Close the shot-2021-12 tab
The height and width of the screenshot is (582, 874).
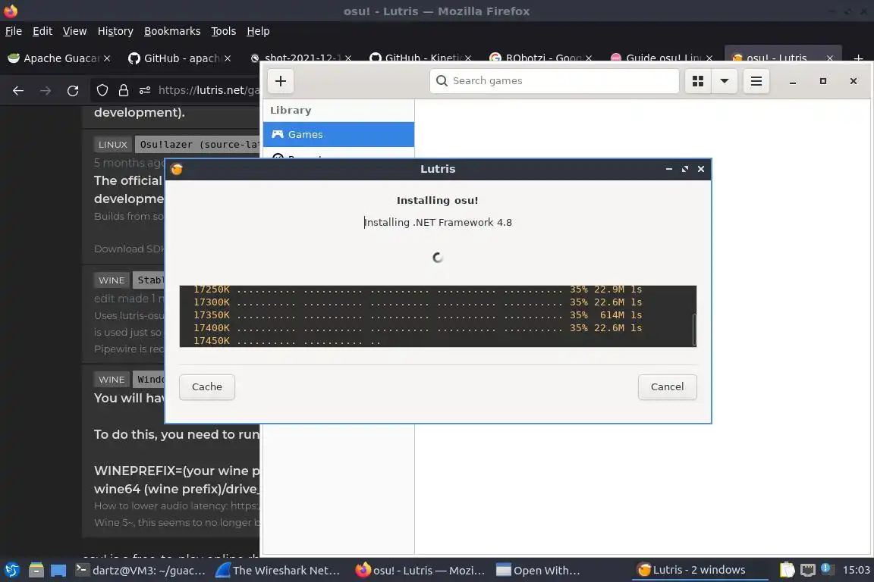347,58
